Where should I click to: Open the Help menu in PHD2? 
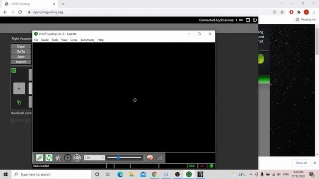pyautogui.click(x=101, y=40)
